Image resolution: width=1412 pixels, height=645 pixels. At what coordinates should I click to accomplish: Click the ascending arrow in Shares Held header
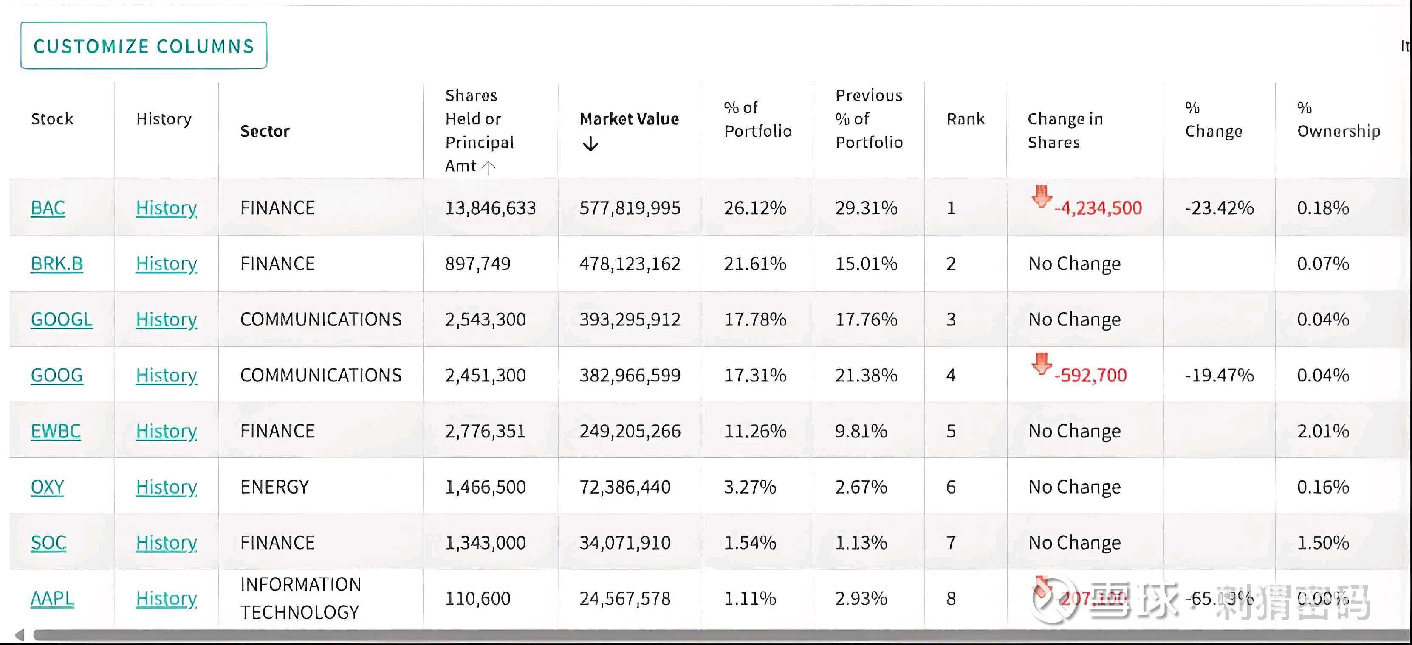(489, 166)
